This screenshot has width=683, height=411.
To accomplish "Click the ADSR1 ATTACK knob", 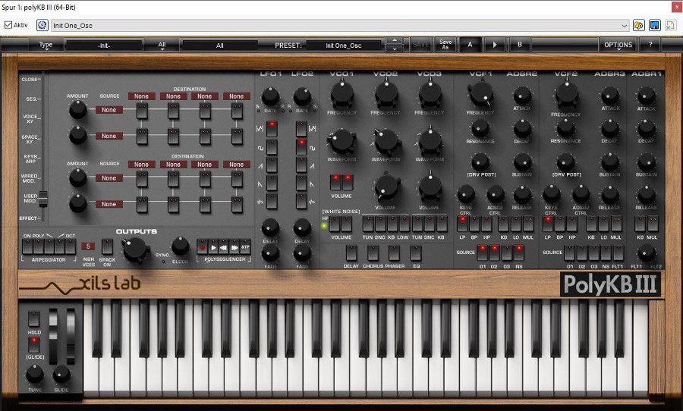I will tap(647, 96).
